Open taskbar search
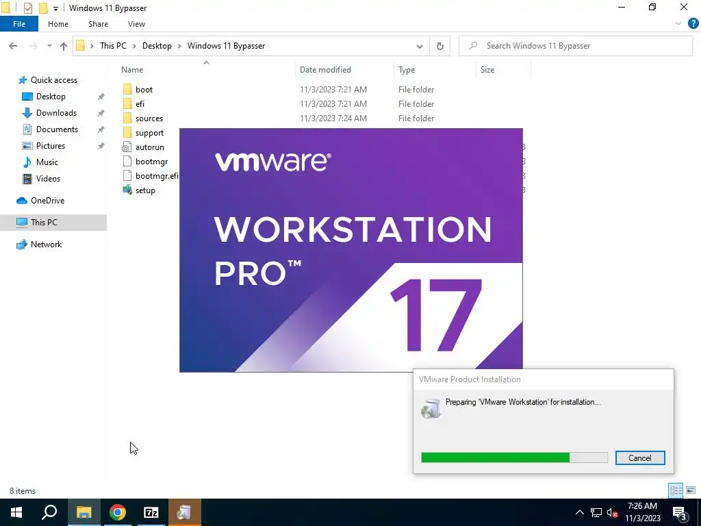This screenshot has height=526, width=701. [x=49, y=512]
